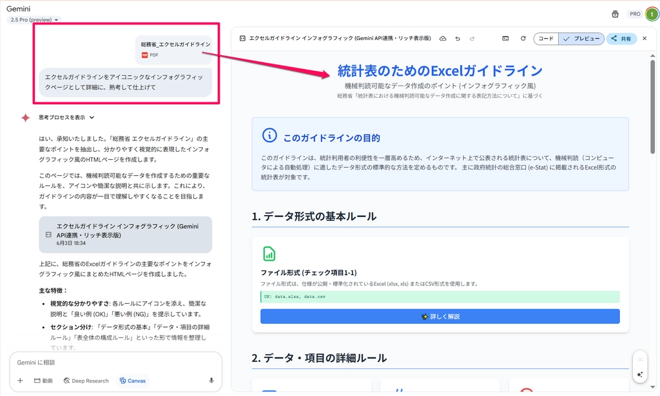Click the undo arrow in canvas header
This screenshot has width=660, height=396.
click(x=458, y=38)
